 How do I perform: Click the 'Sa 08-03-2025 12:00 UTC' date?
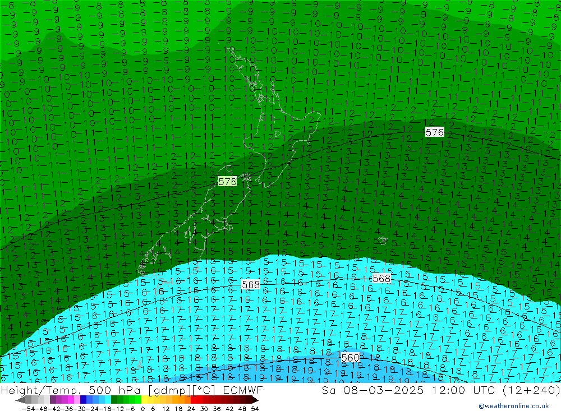[408, 390]
